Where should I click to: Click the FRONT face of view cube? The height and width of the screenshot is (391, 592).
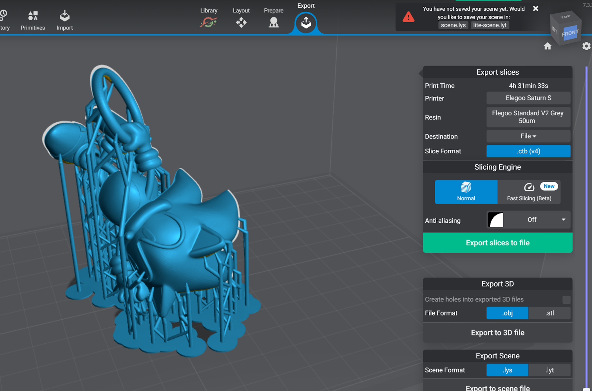(x=570, y=33)
